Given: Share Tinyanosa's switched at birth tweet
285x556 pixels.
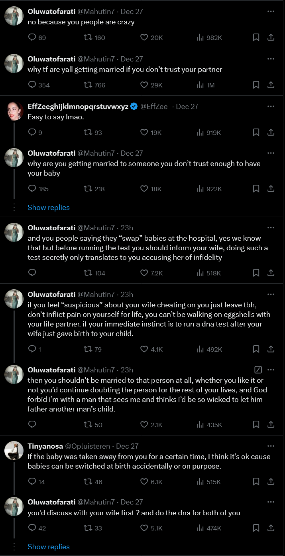Looking at the screenshot, I should pos(271,482).
